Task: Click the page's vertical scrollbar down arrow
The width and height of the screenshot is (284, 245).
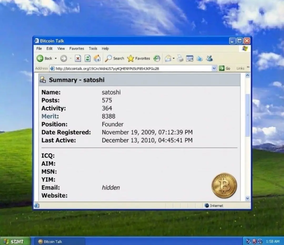Action: pyautogui.click(x=247, y=198)
